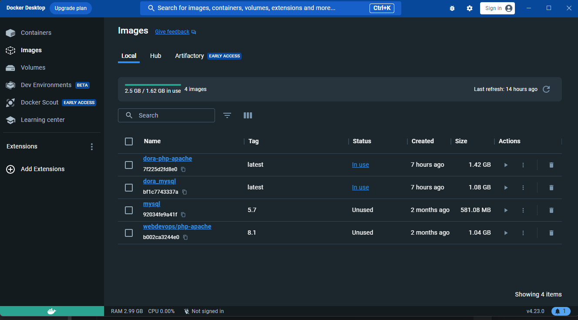
Task: Expand more options for mysql 5.7 row
Action: 523,210
